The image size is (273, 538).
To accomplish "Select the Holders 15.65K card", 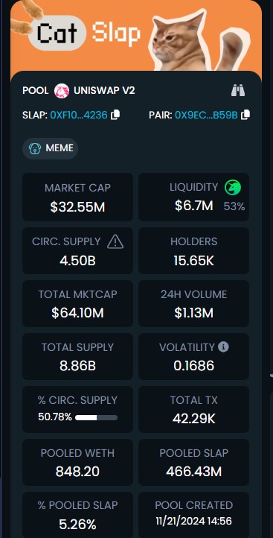I will [x=193, y=250].
